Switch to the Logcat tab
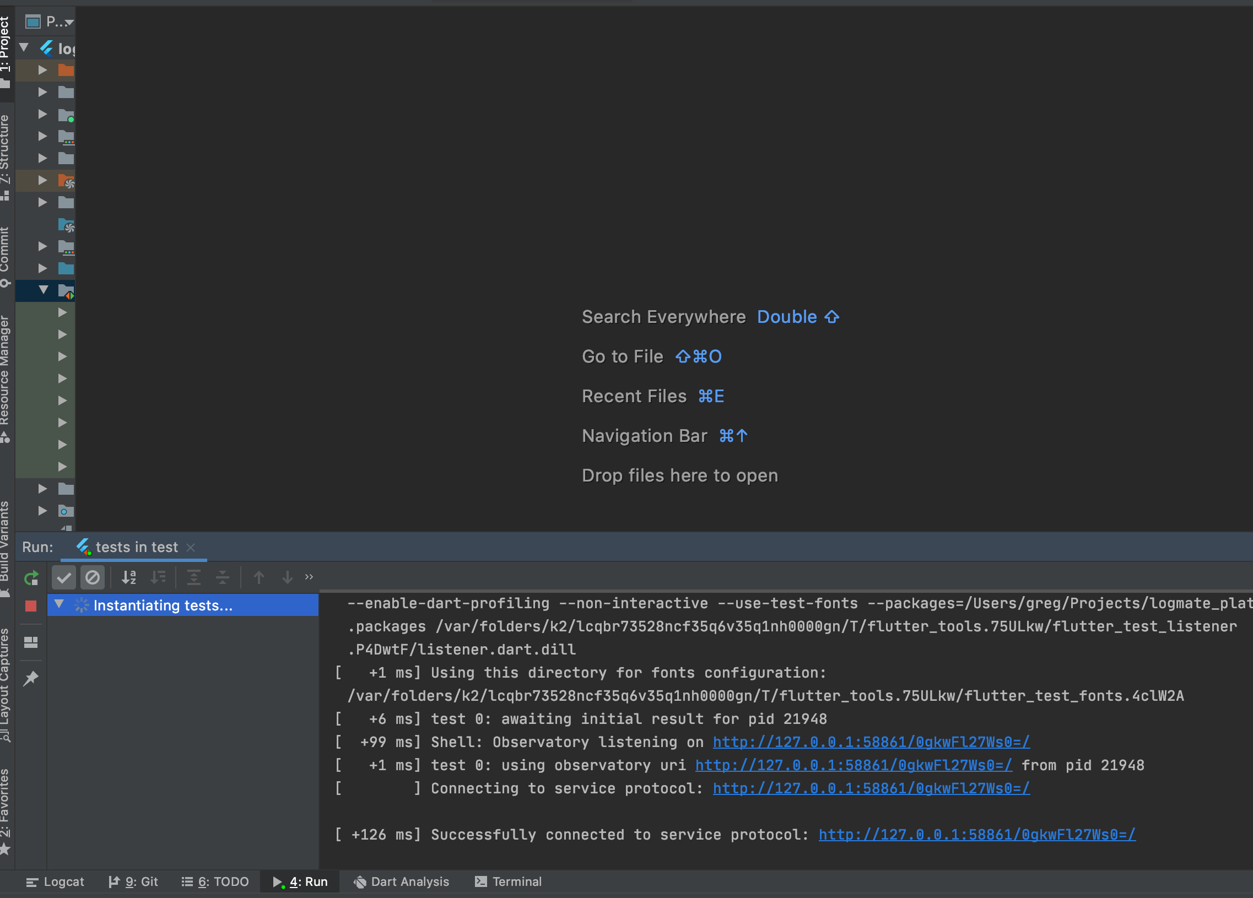Viewport: 1253px width, 898px height. pyautogui.click(x=55, y=881)
